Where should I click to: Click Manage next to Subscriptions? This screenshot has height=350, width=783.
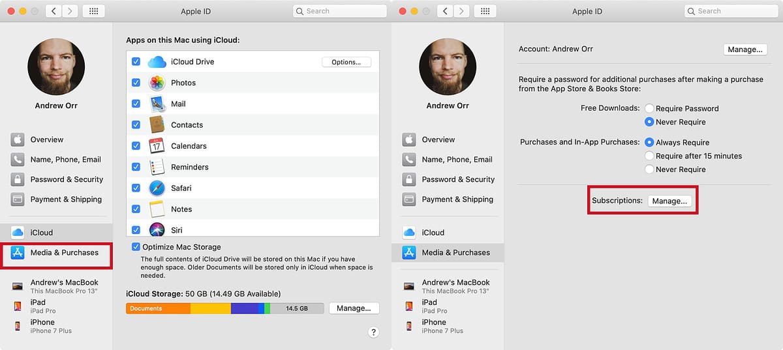point(669,201)
